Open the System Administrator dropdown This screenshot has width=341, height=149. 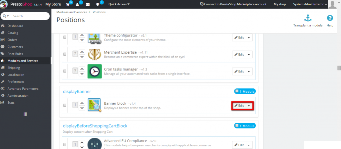[x=310, y=4]
